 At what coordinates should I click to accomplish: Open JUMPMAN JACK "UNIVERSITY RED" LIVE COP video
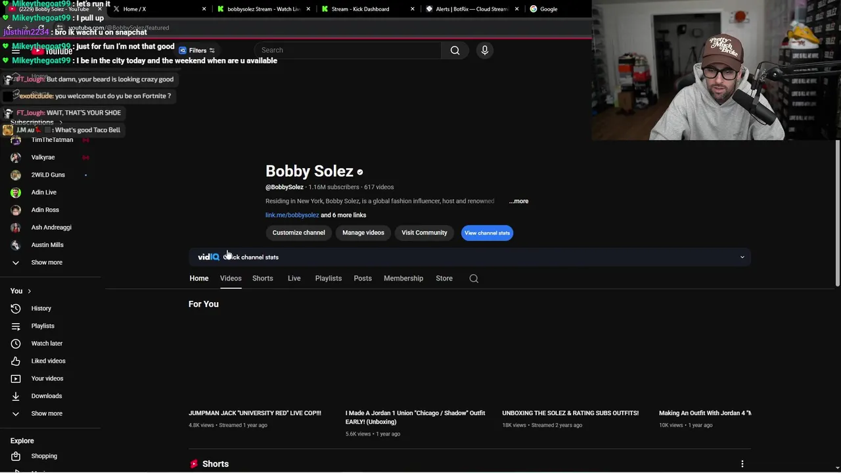point(255,413)
